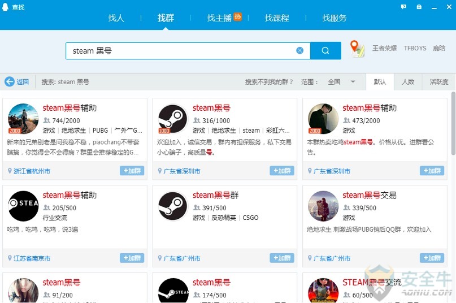
Task: Click +加群 on 473/2000 group card
Action: click(432, 171)
